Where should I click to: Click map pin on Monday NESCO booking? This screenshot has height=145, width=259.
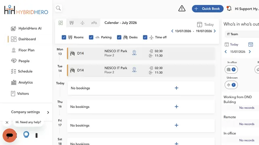(x=134, y=53)
